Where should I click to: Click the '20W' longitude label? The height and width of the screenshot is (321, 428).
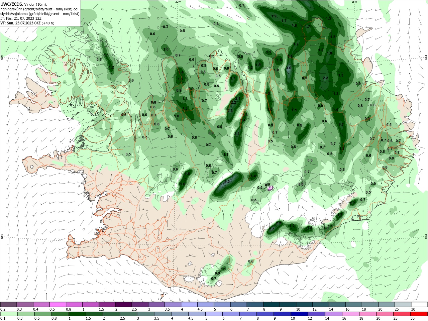point(178,2)
